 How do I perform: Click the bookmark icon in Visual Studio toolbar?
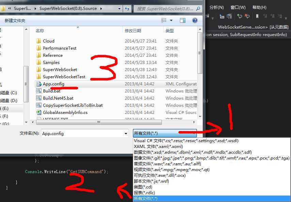[x=257, y=16]
